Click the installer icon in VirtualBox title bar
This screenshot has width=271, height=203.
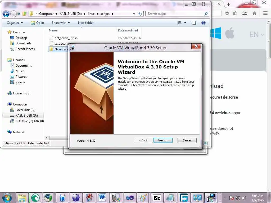point(73,48)
